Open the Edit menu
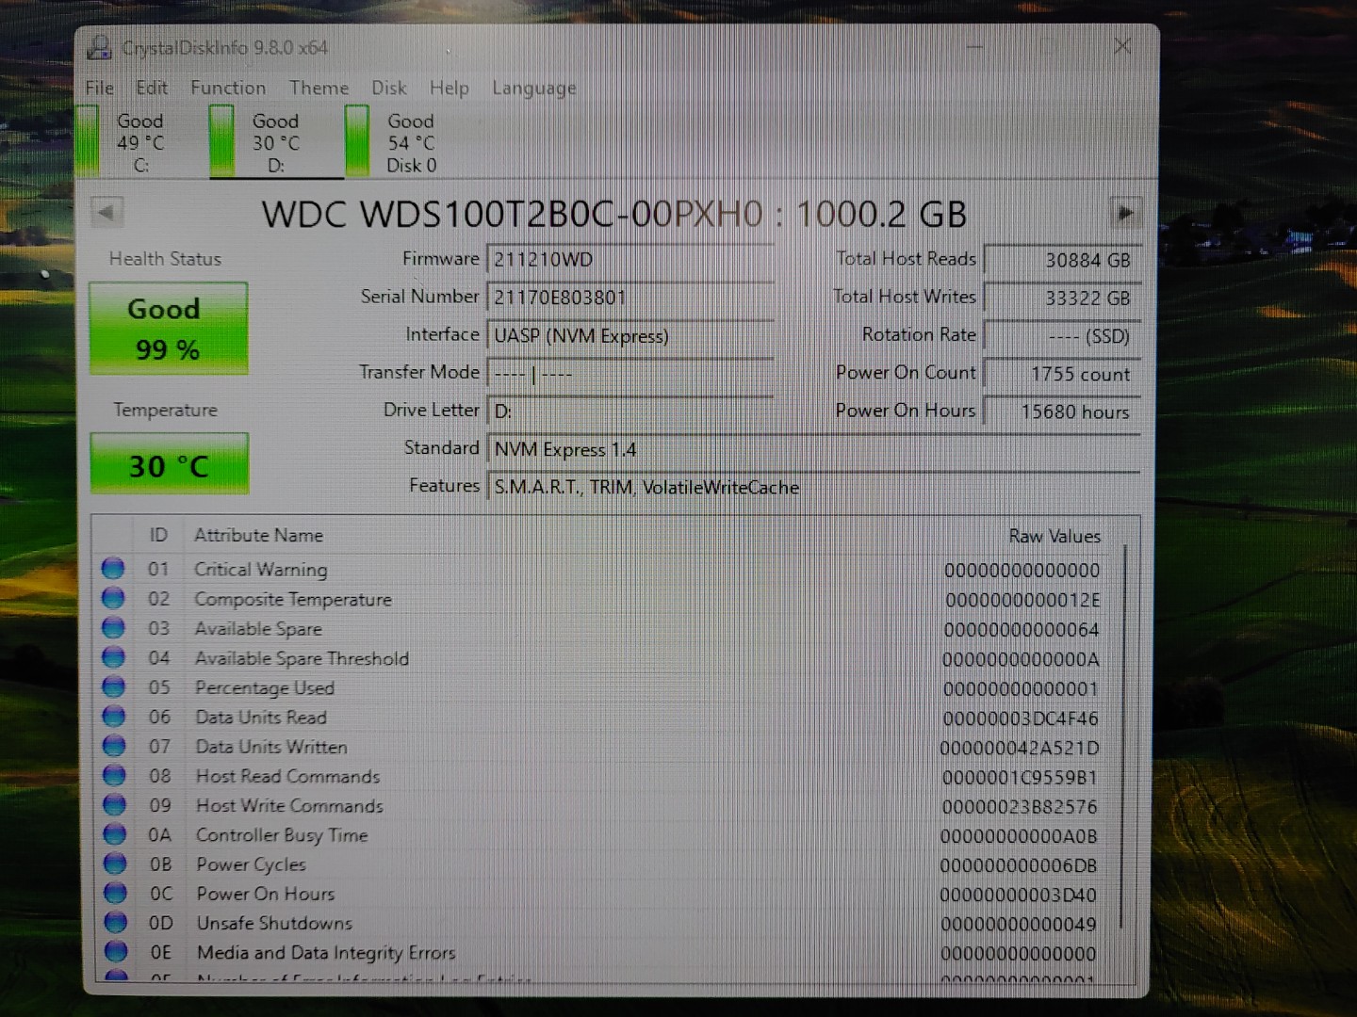The width and height of the screenshot is (1357, 1017). point(152,88)
